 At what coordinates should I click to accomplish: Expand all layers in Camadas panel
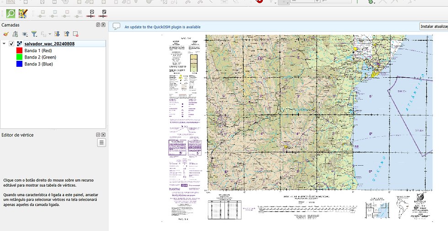click(x=57, y=34)
